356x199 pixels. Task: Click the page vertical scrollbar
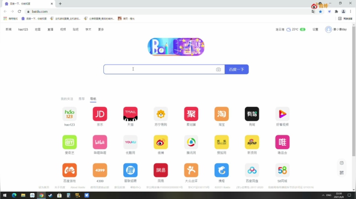pyautogui.click(x=354, y=91)
